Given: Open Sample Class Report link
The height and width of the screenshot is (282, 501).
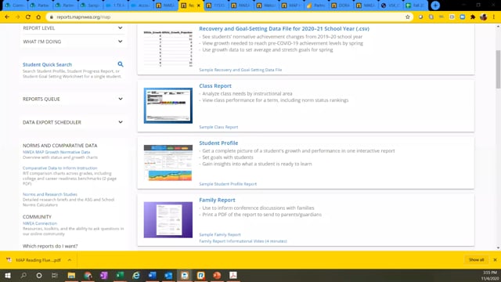Looking at the screenshot, I should (x=218, y=127).
